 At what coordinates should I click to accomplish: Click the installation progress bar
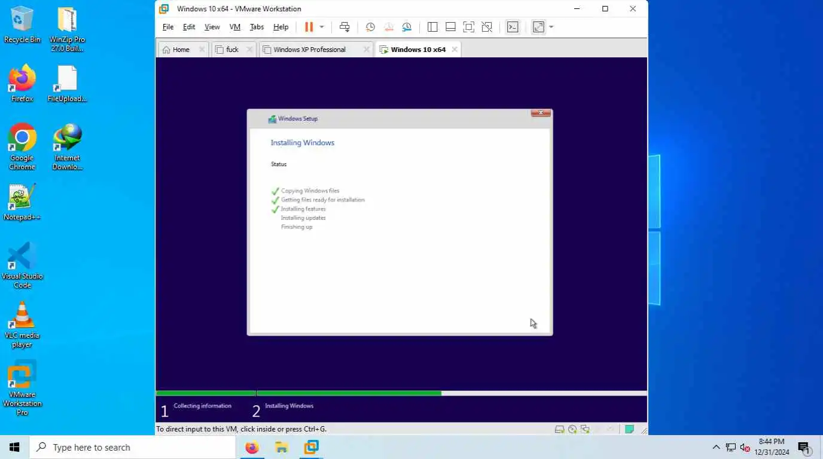[401, 393]
